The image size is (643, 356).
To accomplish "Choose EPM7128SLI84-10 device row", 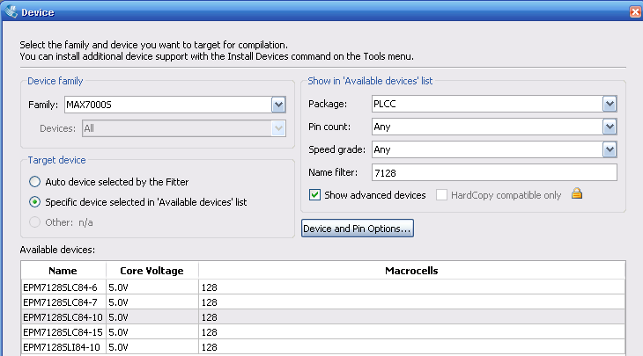I will [322, 347].
